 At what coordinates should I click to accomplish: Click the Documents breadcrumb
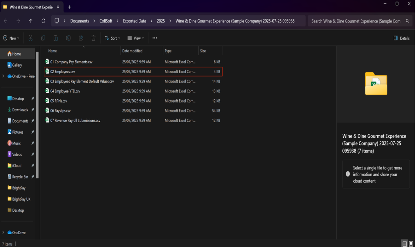click(80, 21)
